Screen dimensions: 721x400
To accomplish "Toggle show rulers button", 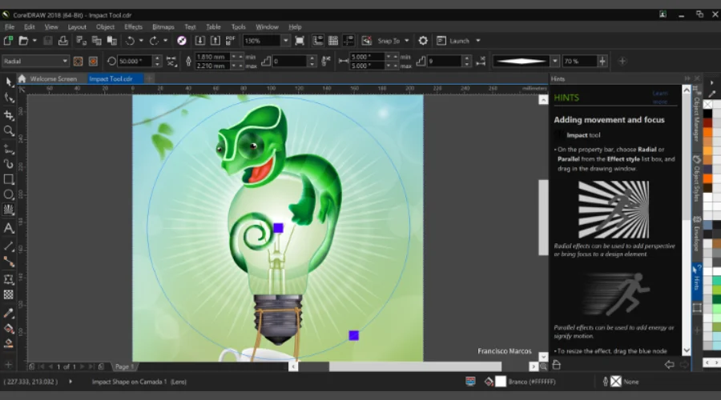I will (318, 41).
